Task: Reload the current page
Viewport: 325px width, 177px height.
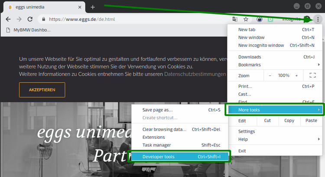Action: coord(30,19)
